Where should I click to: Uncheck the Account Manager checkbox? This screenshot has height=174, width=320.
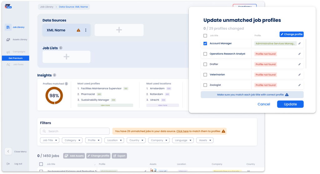pos(205,44)
